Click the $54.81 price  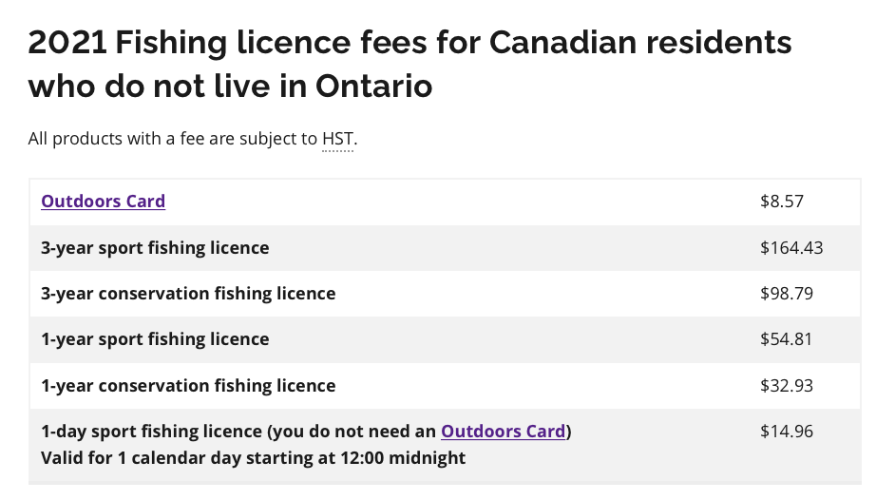(786, 339)
